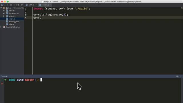Click the demo folder icon
This screenshot has width=183, height=103.
[4, 8]
